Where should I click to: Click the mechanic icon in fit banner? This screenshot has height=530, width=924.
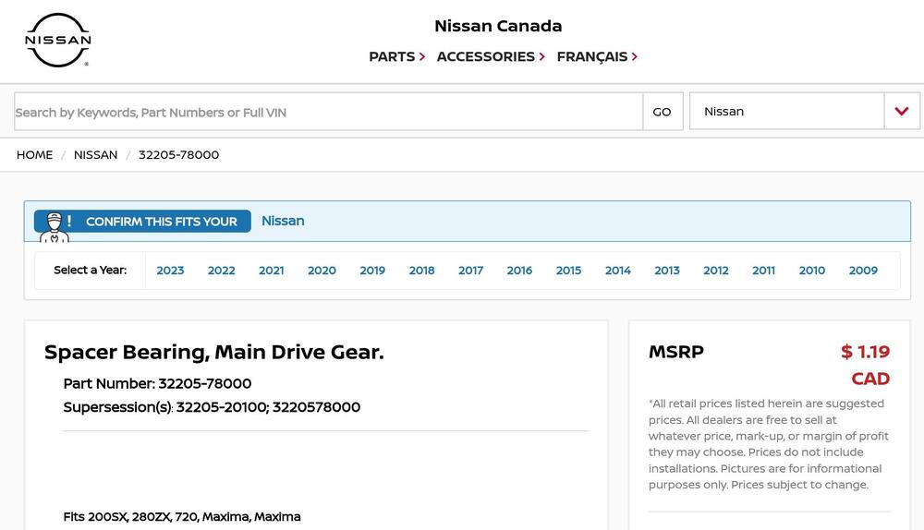pos(55,227)
